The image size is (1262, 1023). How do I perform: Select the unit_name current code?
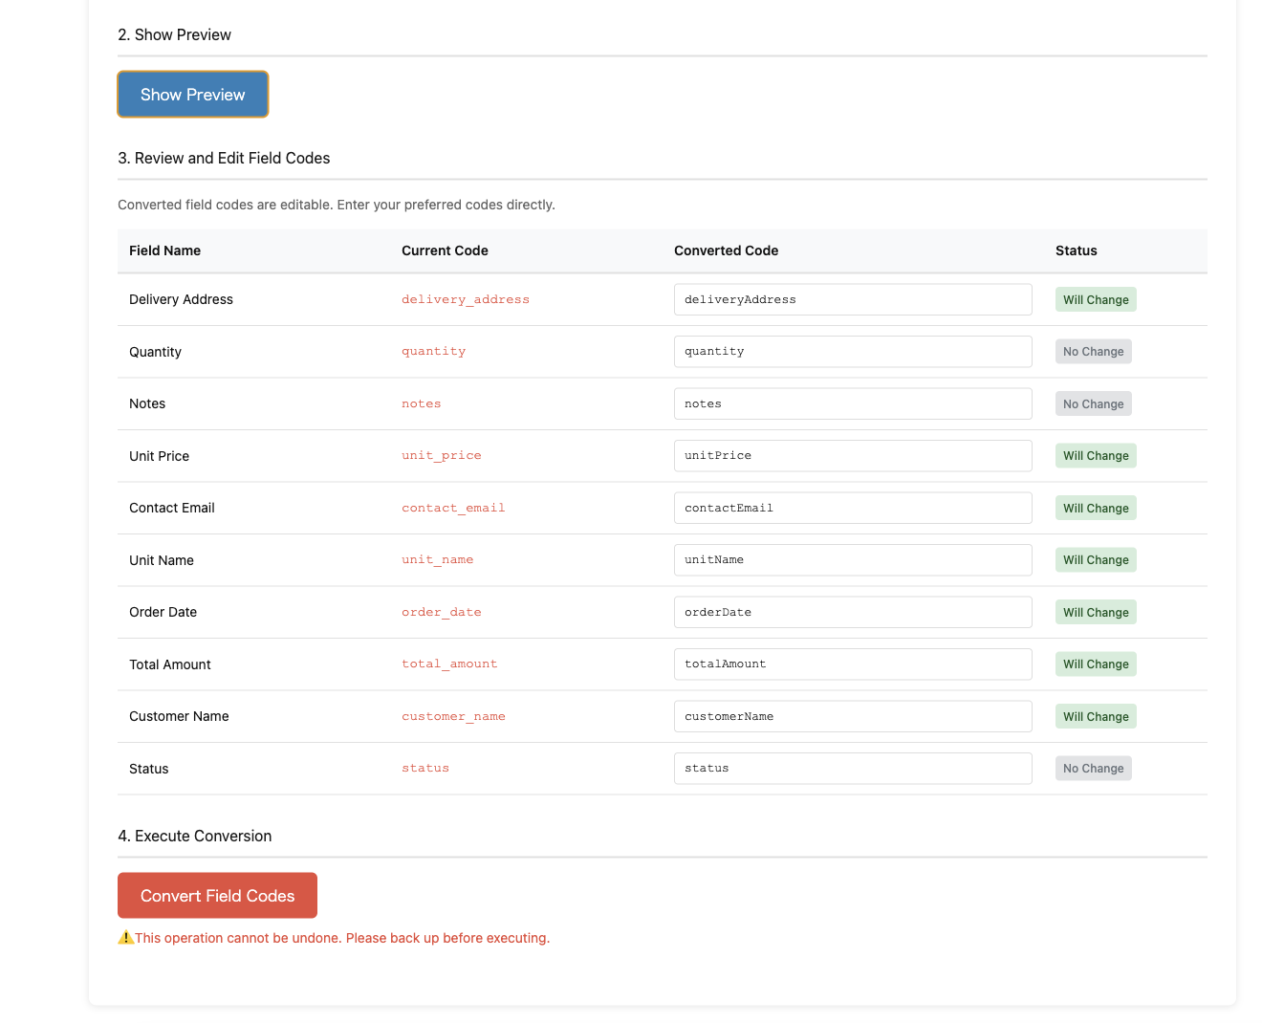point(438,560)
